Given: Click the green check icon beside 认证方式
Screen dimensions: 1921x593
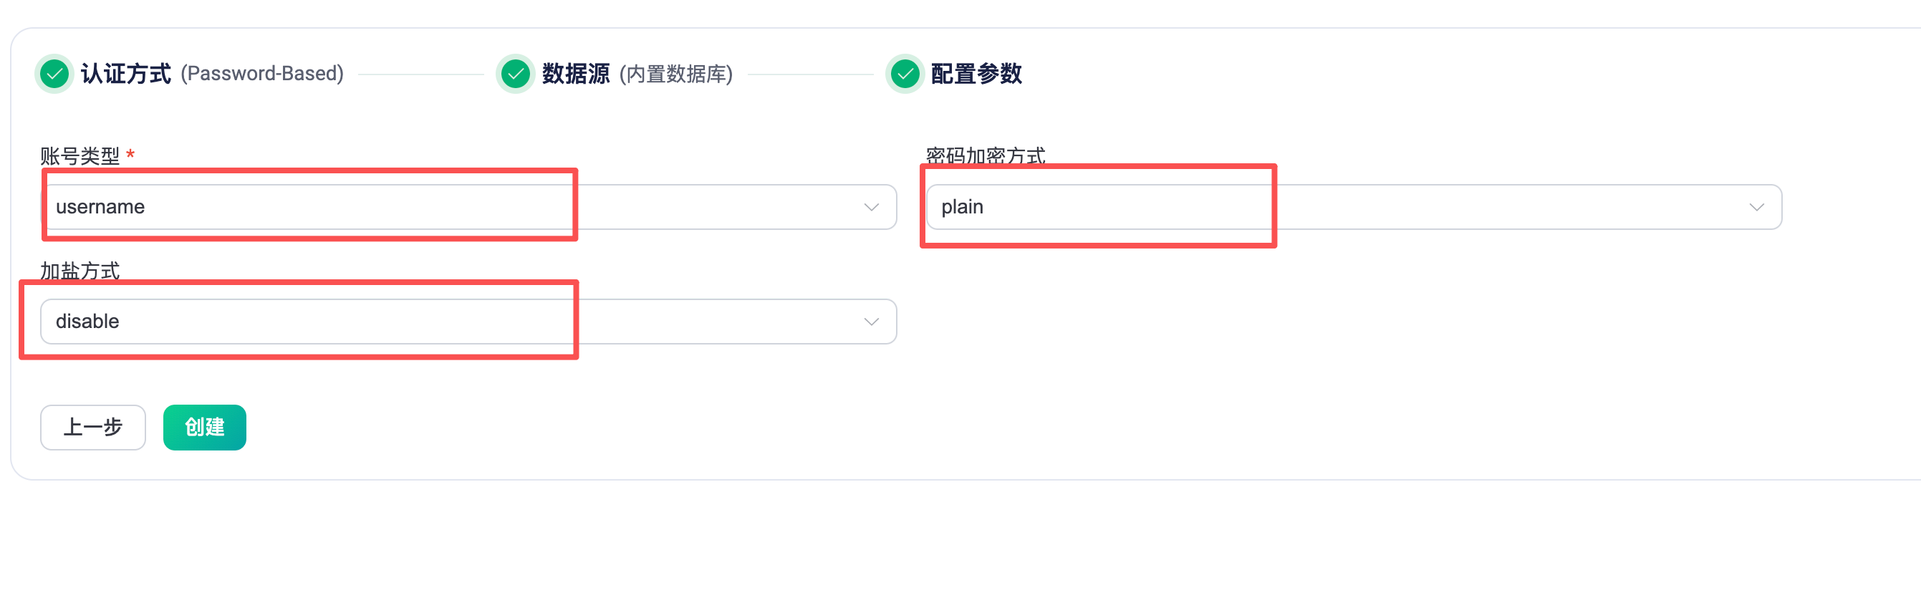Looking at the screenshot, I should click(x=54, y=74).
